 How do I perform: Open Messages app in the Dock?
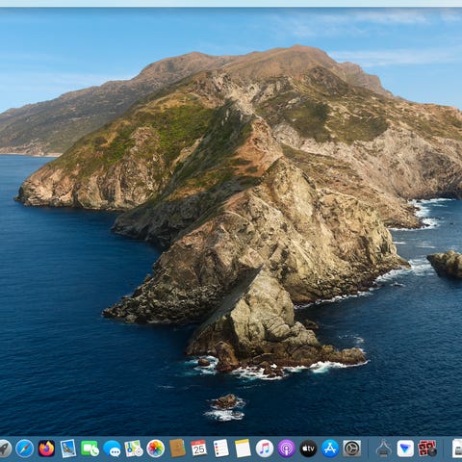[x=112, y=449]
